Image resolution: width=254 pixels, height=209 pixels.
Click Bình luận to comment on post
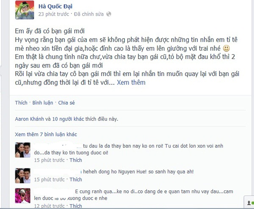[43, 103]
